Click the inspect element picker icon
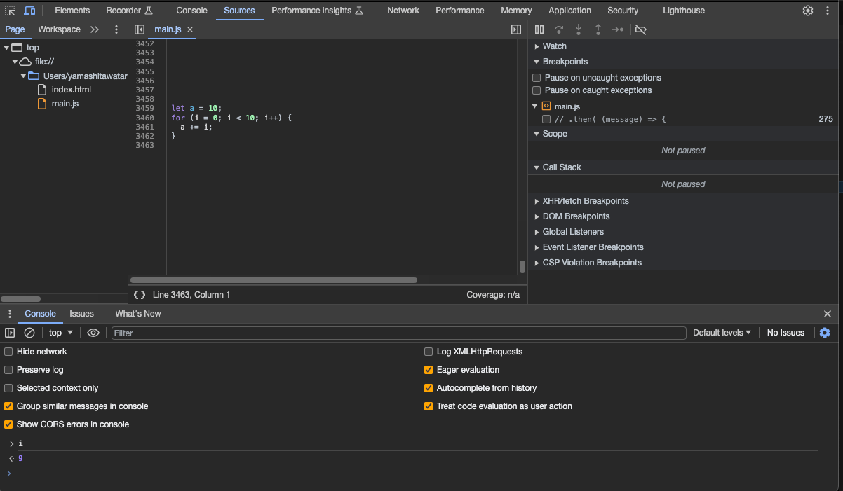 click(10, 11)
